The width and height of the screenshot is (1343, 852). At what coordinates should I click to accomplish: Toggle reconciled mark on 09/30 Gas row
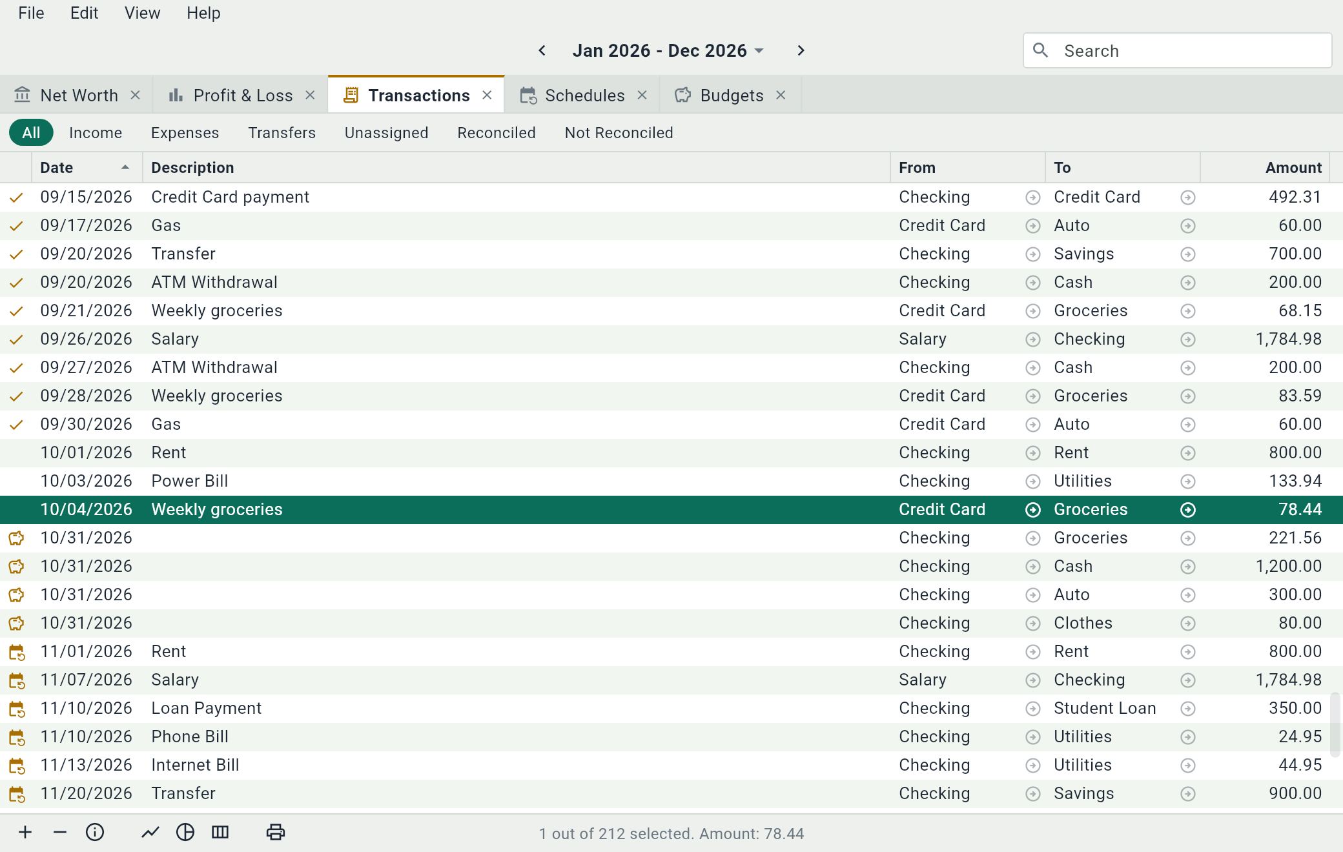pos(16,425)
